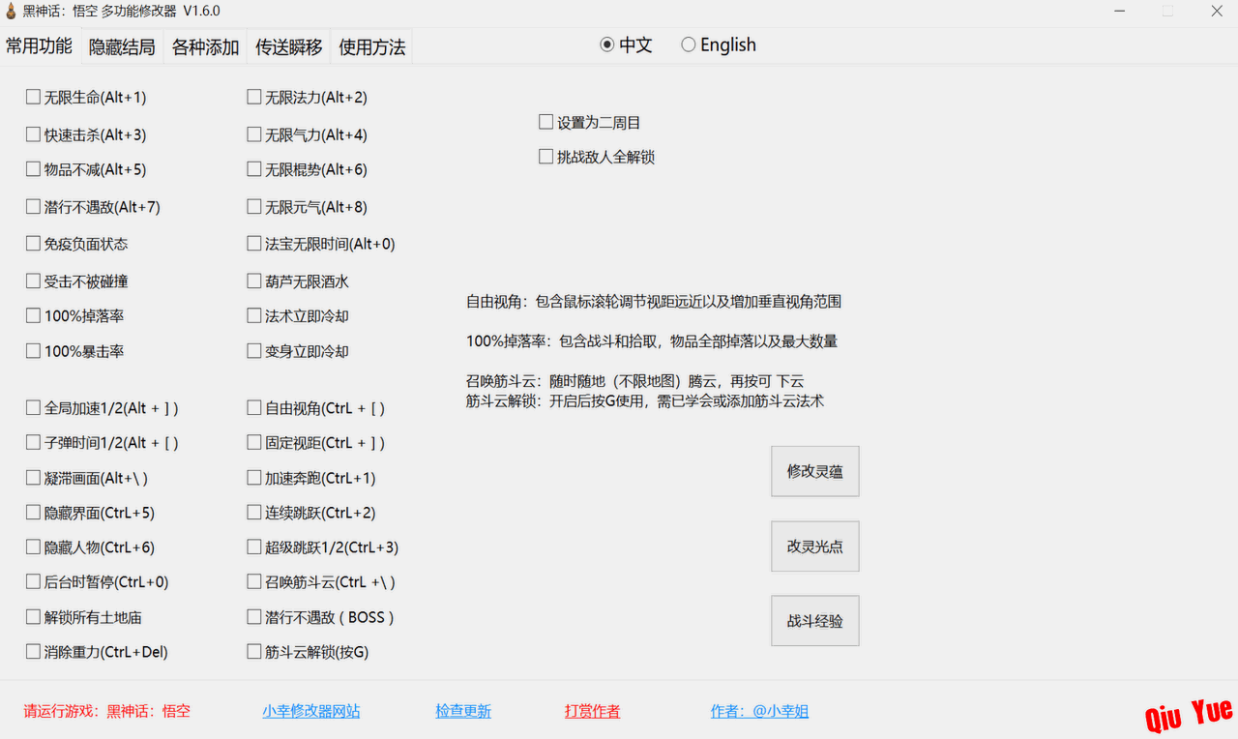Image resolution: width=1238 pixels, height=739 pixels.
Task: Toggle 后台时暂停(CtrL+0) checkbox
Action: tap(34, 582)
